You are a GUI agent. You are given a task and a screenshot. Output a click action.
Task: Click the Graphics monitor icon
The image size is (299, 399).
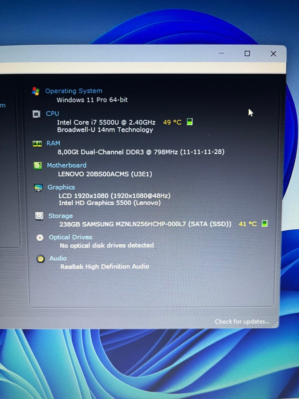[x=38, y=188]
